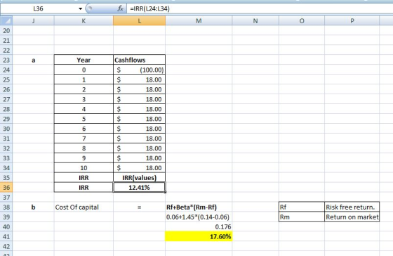Select column K header
The height and width of the screenshot is (256, 393).
click(84, 21)
